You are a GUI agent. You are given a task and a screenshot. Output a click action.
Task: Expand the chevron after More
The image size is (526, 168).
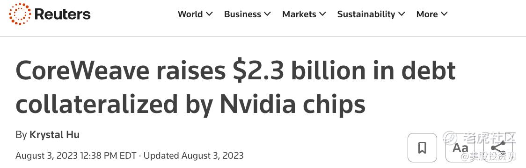[444, 14]
